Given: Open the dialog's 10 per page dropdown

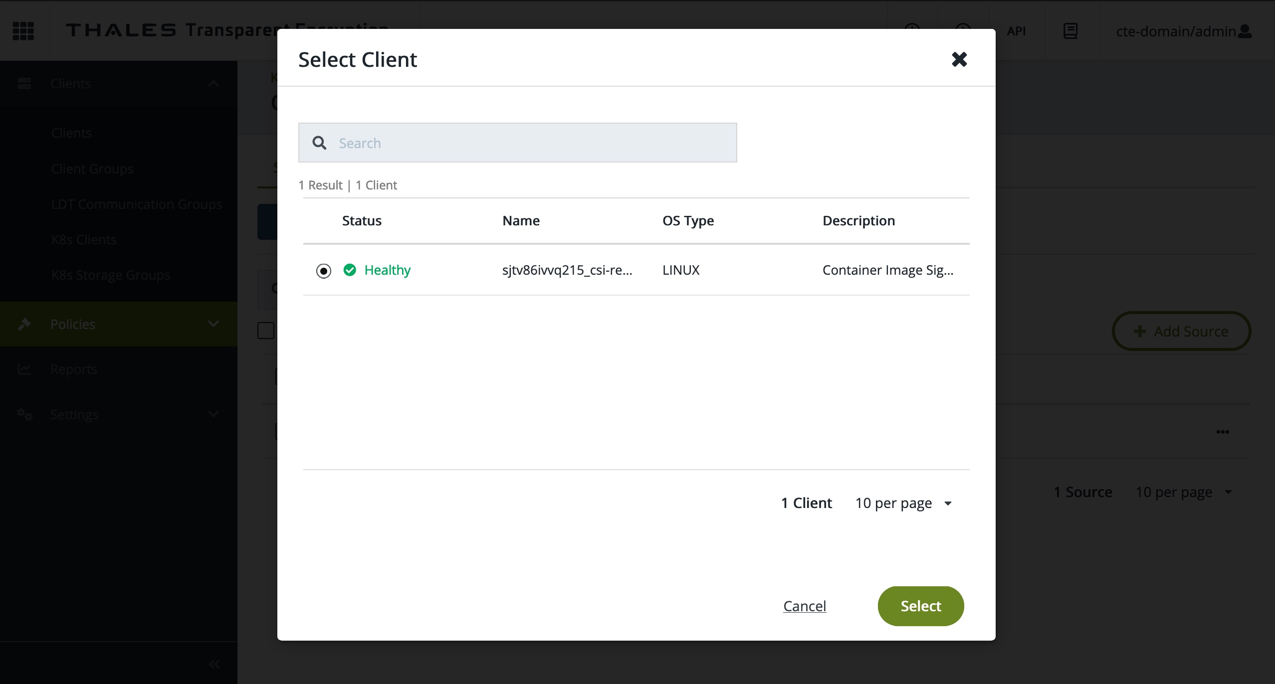Looking at the screenshot, I should (x=903, y=503).
